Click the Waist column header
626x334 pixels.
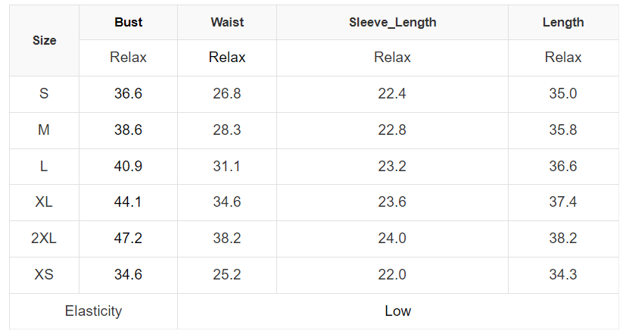coord(227,23)
